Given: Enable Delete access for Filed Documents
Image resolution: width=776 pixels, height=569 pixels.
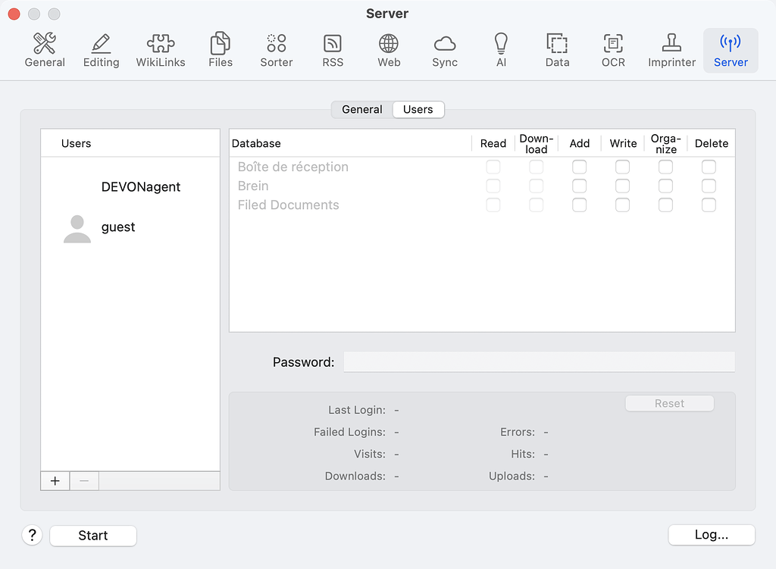Looking at the screenshot, I should point(709,205).
